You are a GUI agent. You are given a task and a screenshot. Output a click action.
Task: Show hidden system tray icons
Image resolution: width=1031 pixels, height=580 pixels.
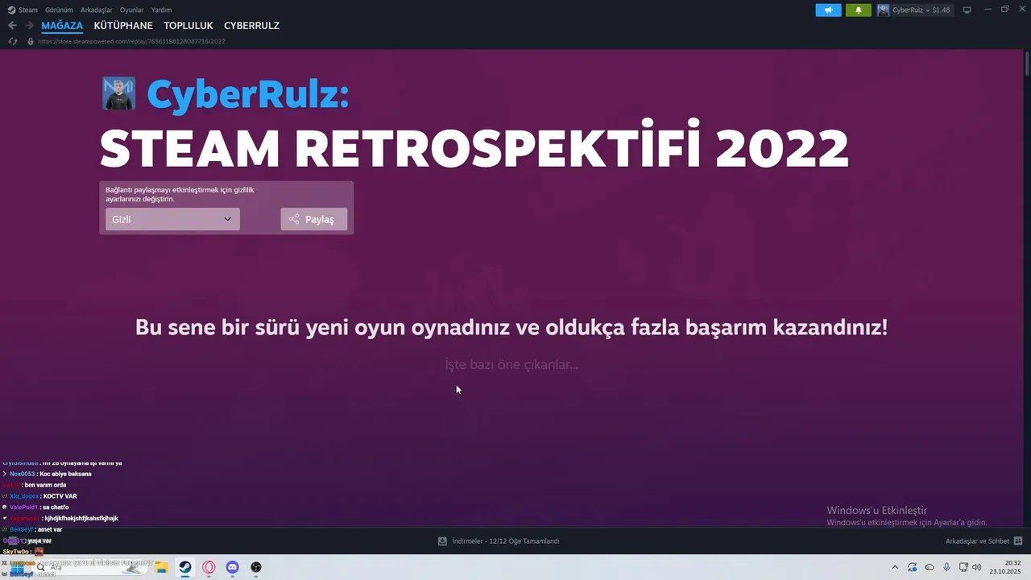coord(894,567)
